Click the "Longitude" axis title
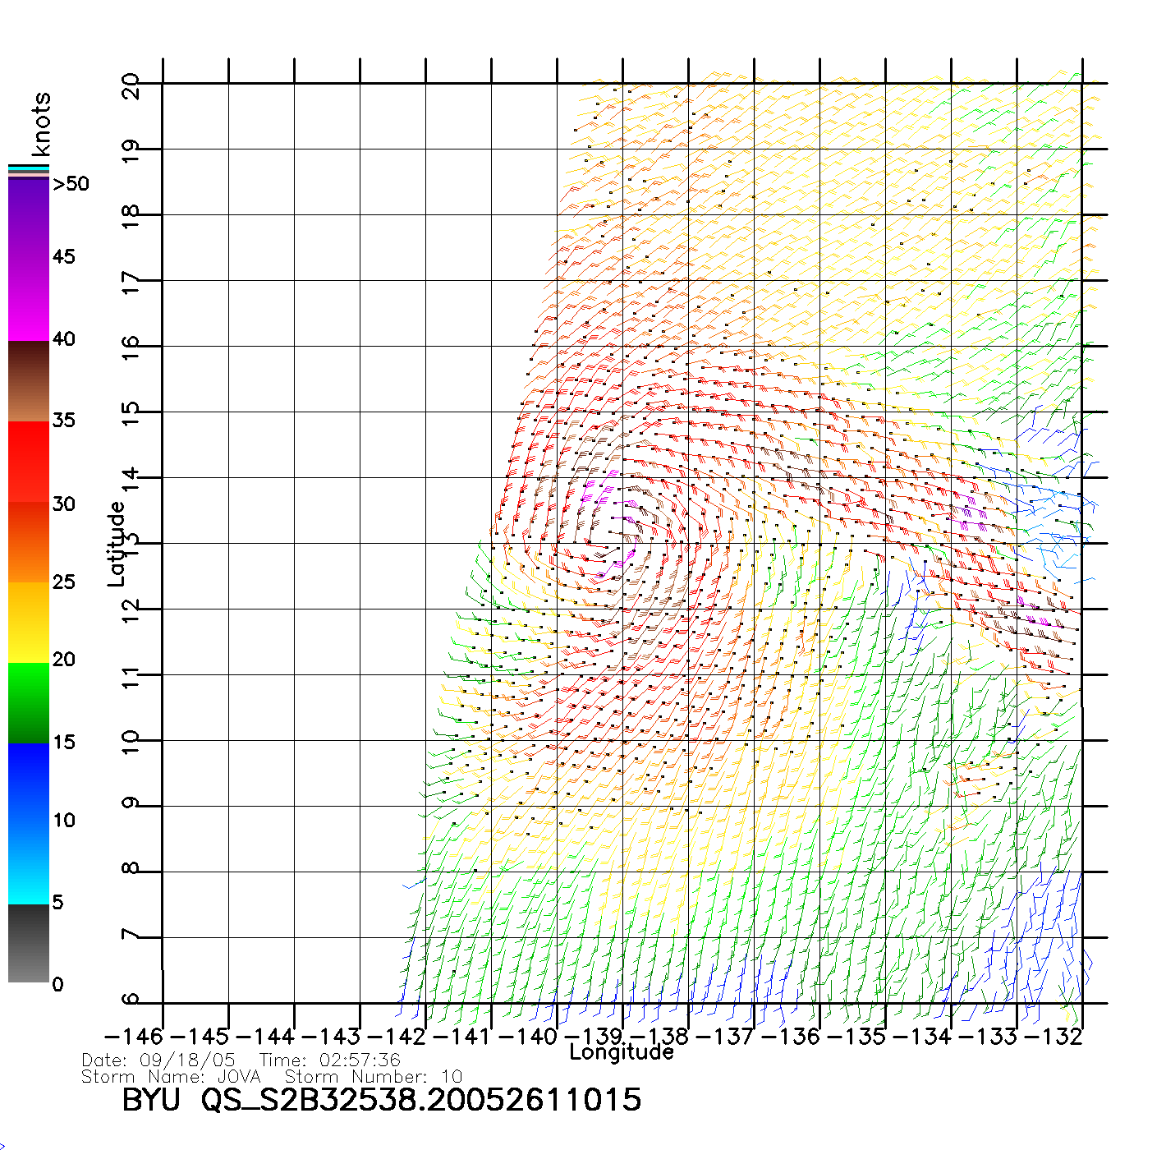This screenshot has height=1150, width=1166. click(622, 1052)
